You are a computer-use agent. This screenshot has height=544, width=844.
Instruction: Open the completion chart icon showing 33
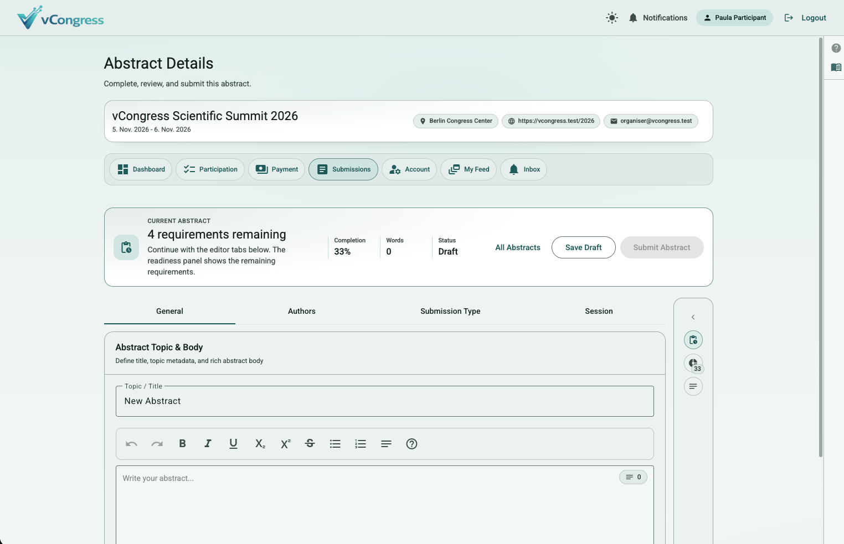click(x=693, y=363)
